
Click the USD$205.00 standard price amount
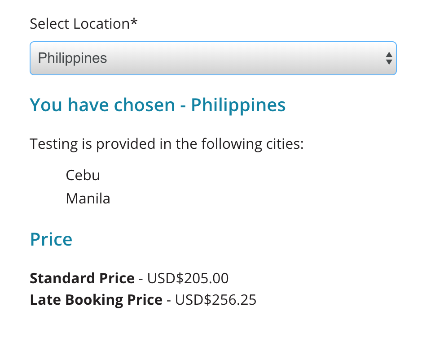tap(188, 278)
